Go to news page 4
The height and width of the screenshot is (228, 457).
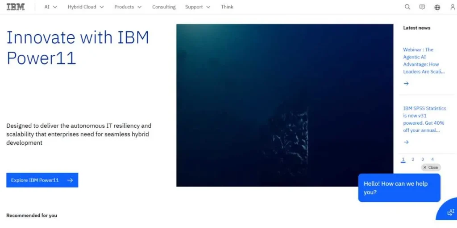pos(432,159)
